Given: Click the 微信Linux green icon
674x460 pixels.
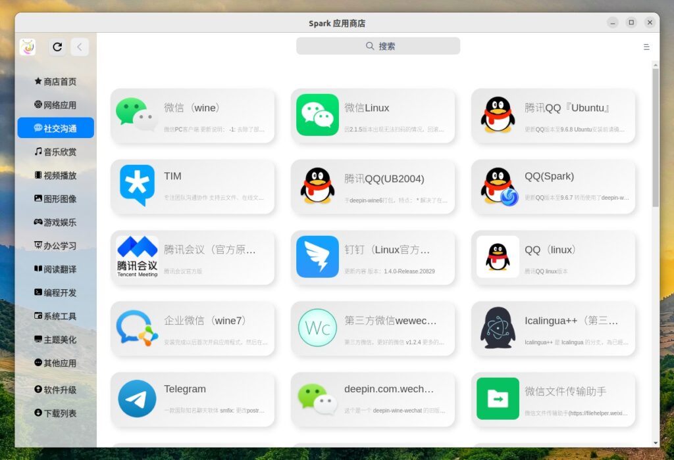Looking at the screenshot, I should click(x=317, y=115).
